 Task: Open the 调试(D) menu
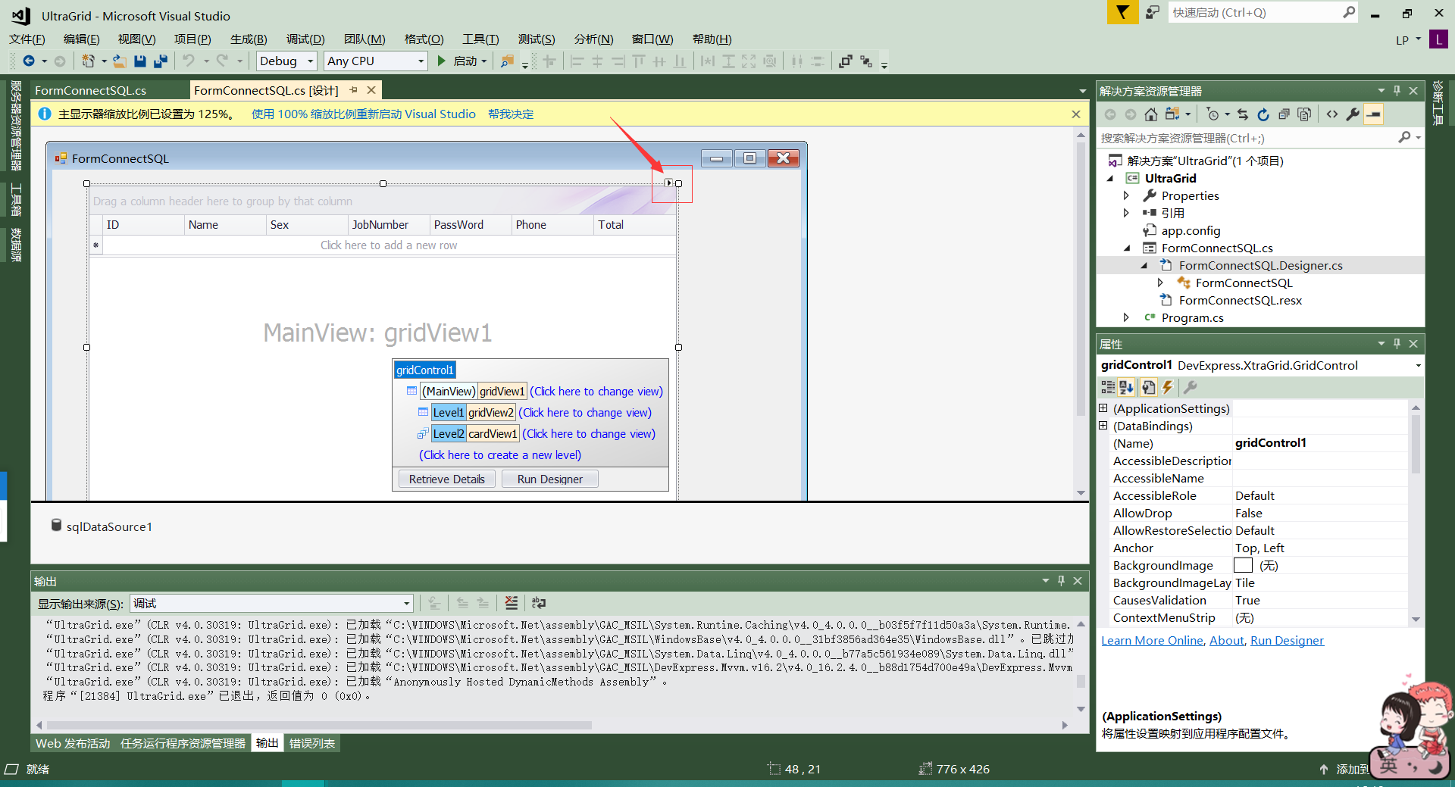click(305, 39)
